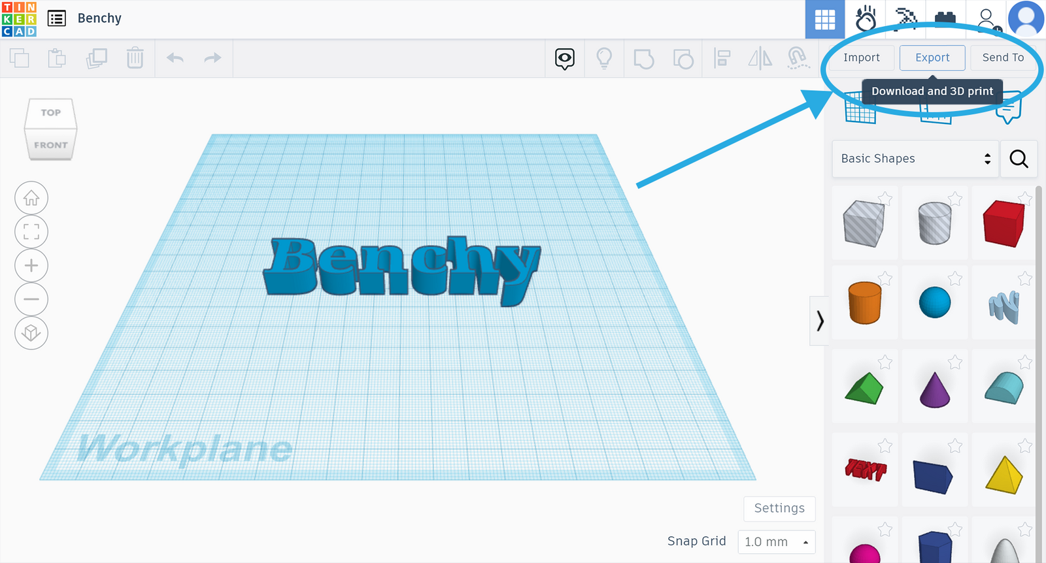Click the Group shapes icon
The height and width of the screenshot is (563, 1046).
(x=644, y=59)
